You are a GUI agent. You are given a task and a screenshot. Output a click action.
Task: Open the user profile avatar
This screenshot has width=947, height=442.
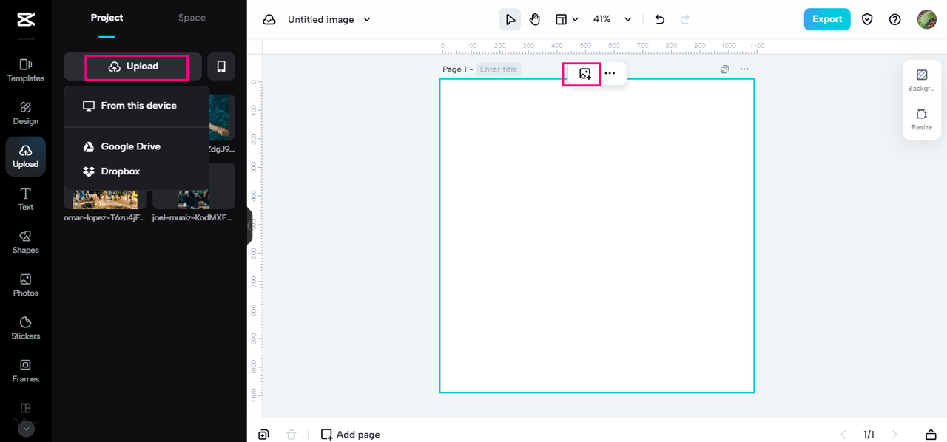coord(926,19)
